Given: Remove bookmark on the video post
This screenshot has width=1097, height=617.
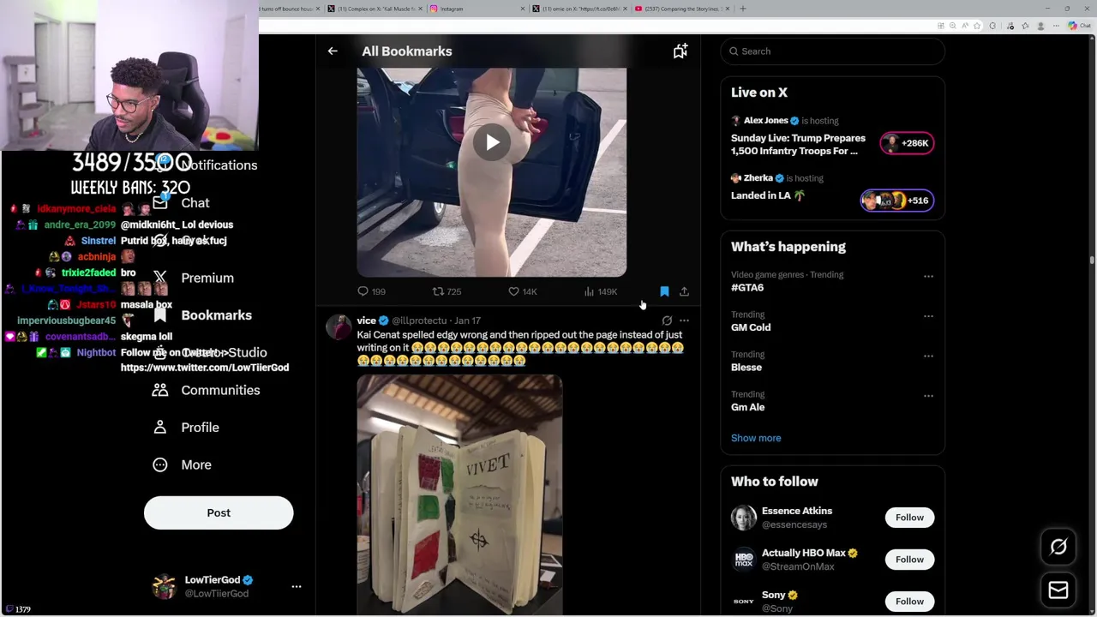Looking at the screenshot, I should pyautogui.click(x=664, y=292).
